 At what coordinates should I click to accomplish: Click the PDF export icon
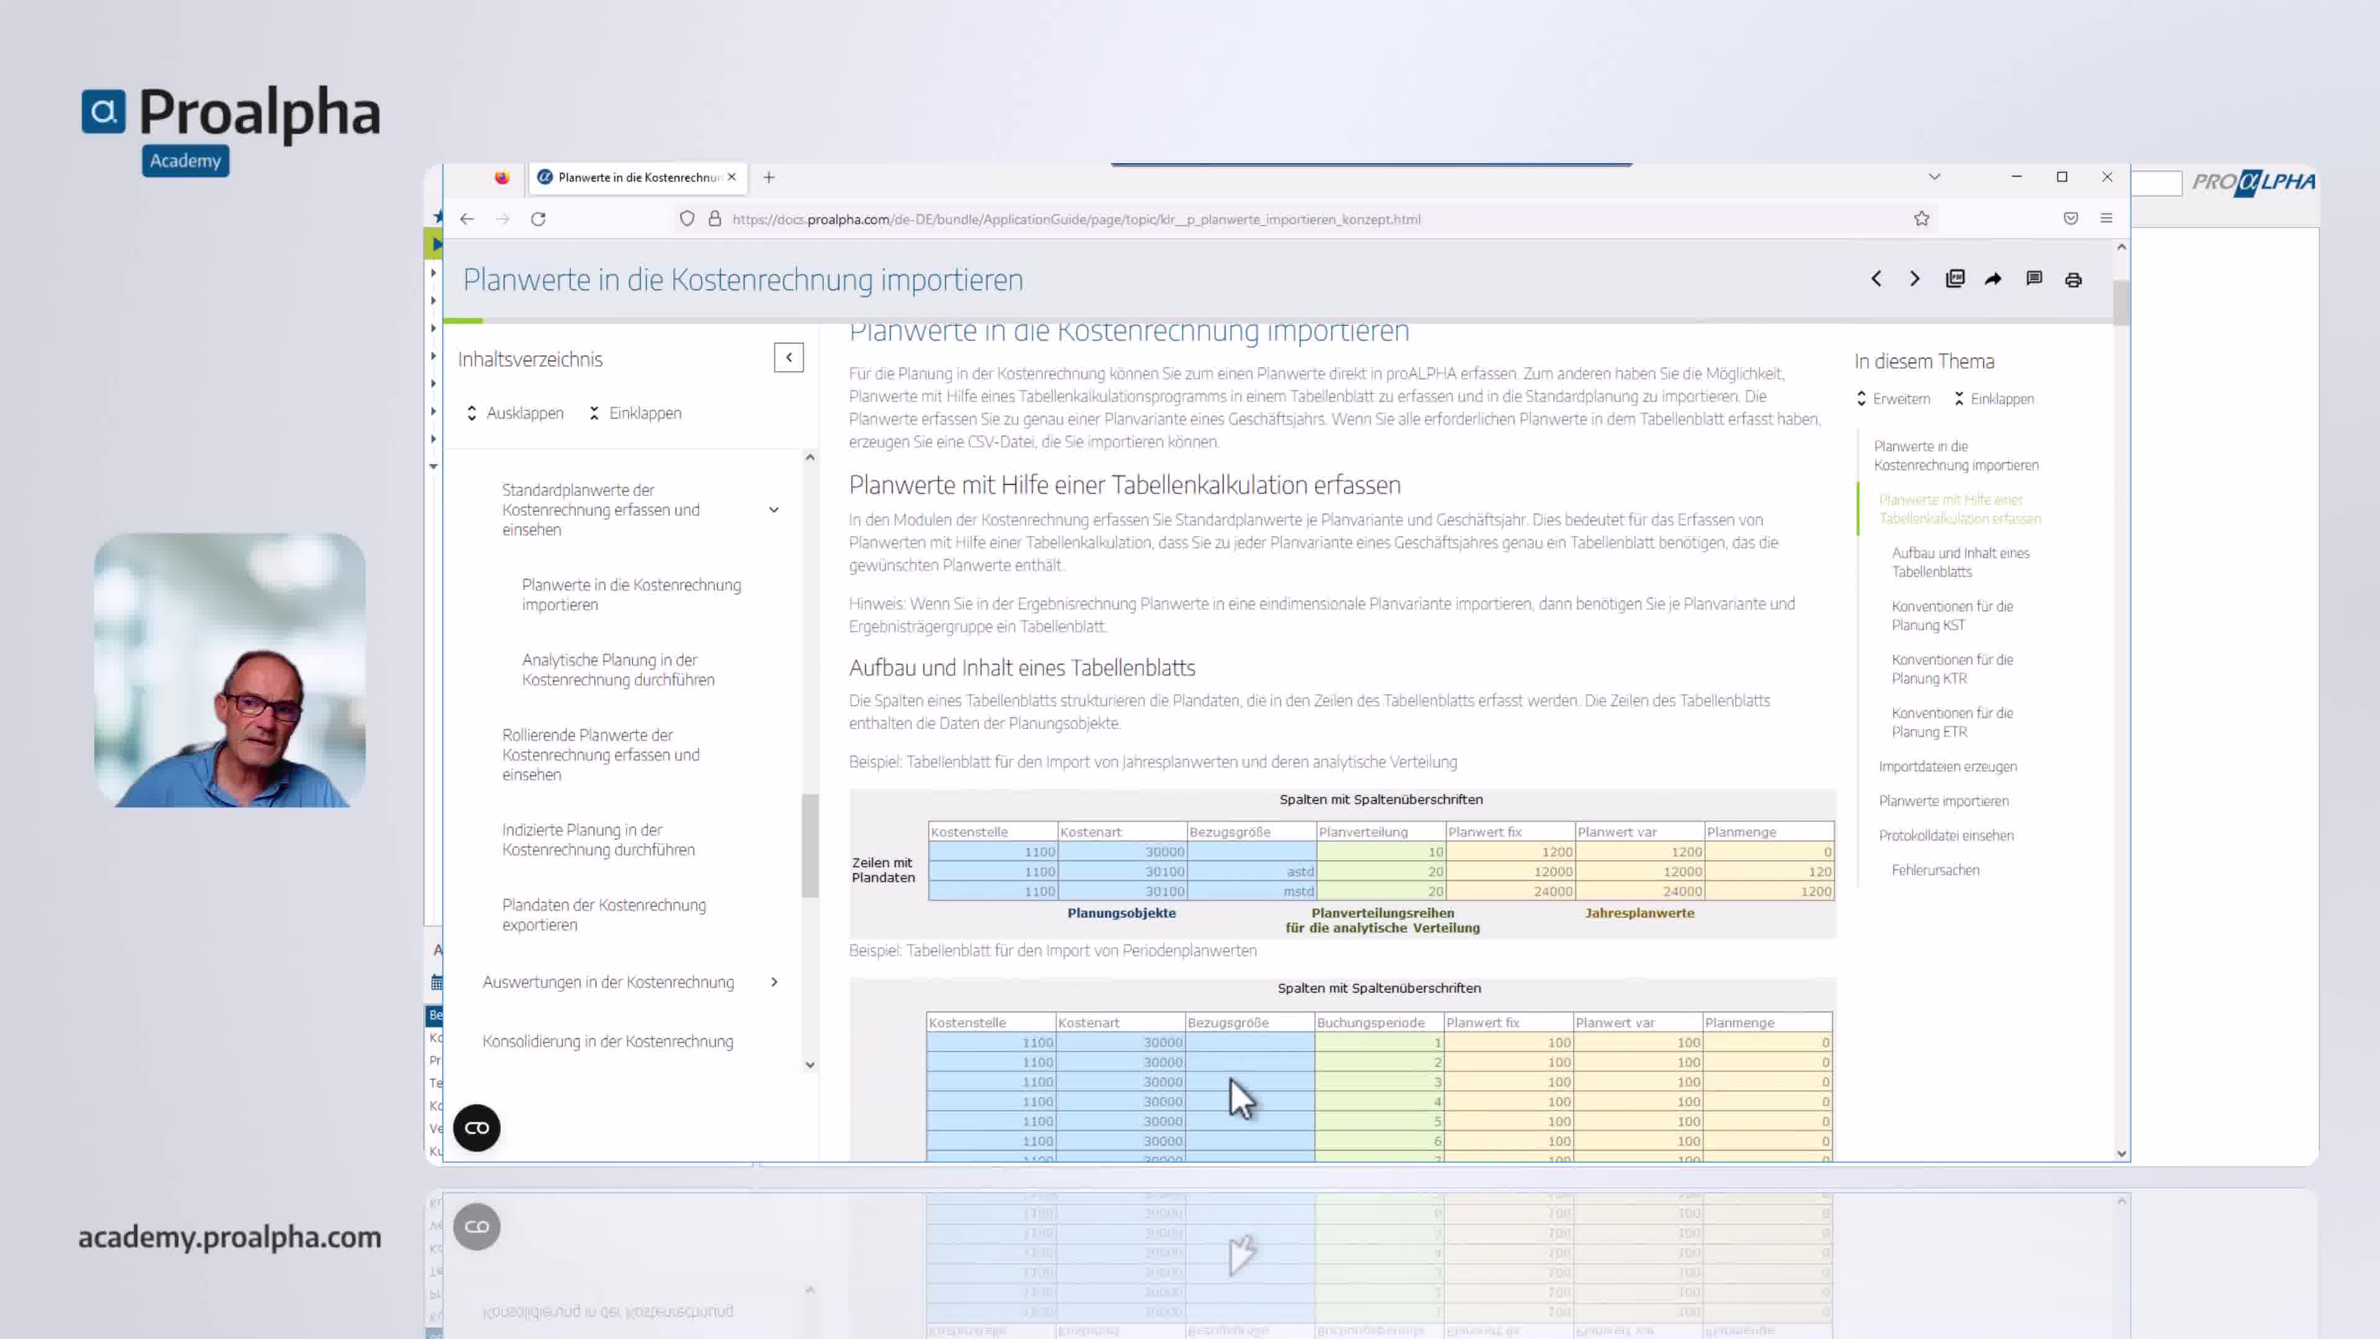(x=1954, y=279)
